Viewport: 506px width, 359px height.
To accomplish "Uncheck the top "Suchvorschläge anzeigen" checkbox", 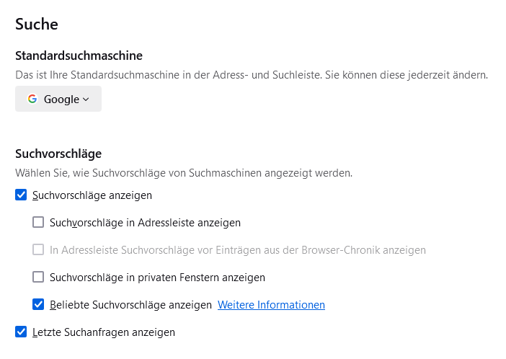I will [21, 195].
